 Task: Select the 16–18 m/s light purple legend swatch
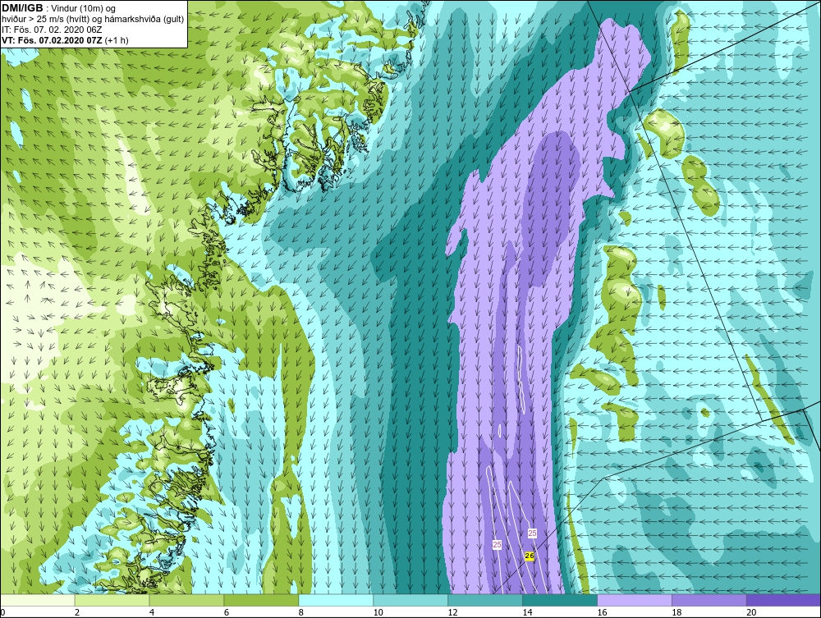tap(635, 600)
